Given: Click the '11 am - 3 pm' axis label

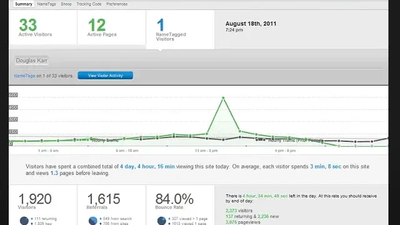Looking at the screenshot, I should [206, 151].
